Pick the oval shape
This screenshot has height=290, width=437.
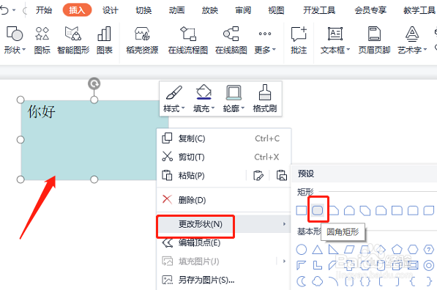tap(302, 250)
